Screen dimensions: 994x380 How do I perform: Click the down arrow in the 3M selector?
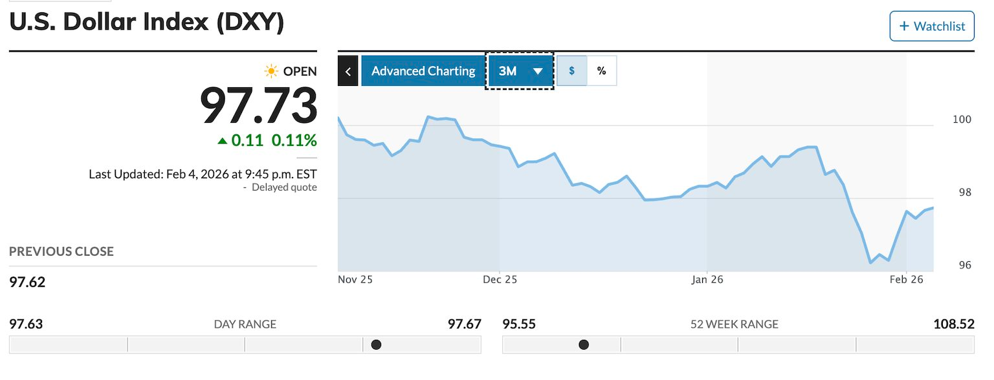[537, 71]
